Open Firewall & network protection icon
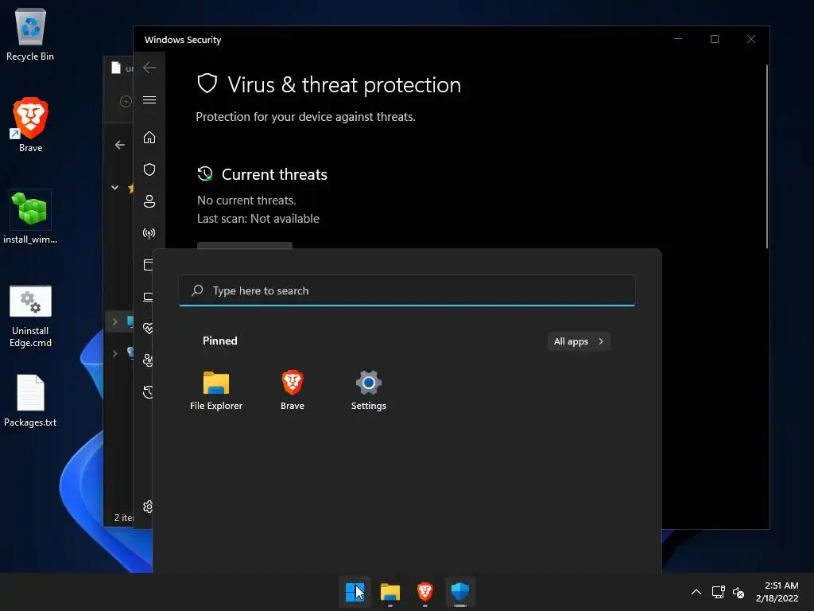 pos(149,233)
